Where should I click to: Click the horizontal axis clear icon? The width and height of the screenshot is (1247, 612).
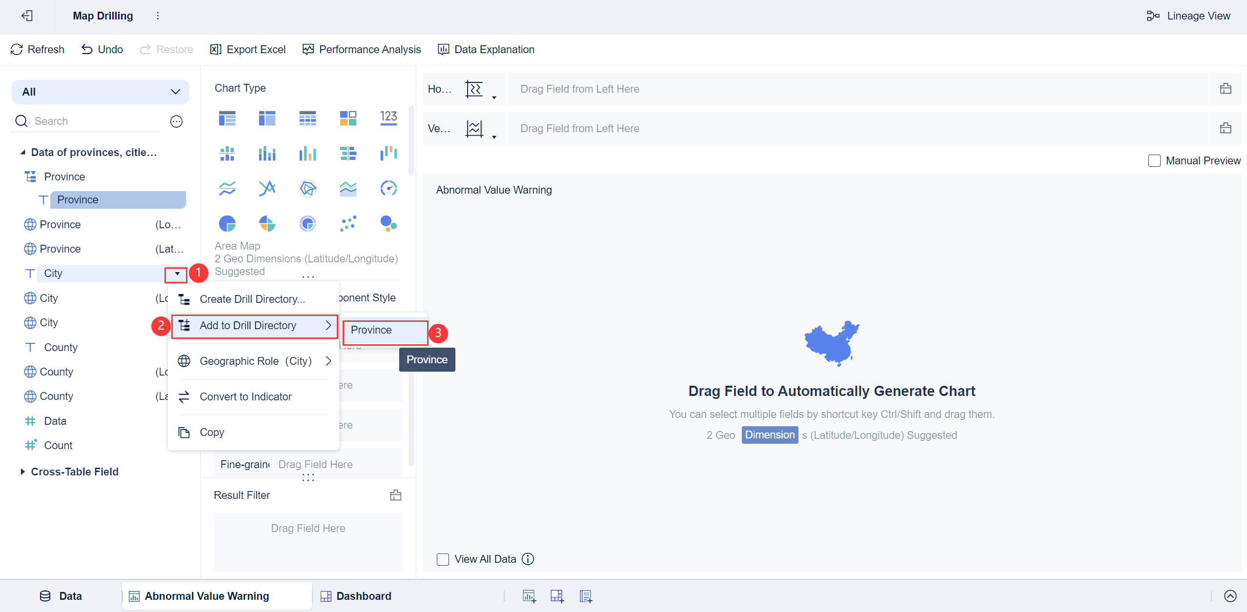coord(1226,89)
